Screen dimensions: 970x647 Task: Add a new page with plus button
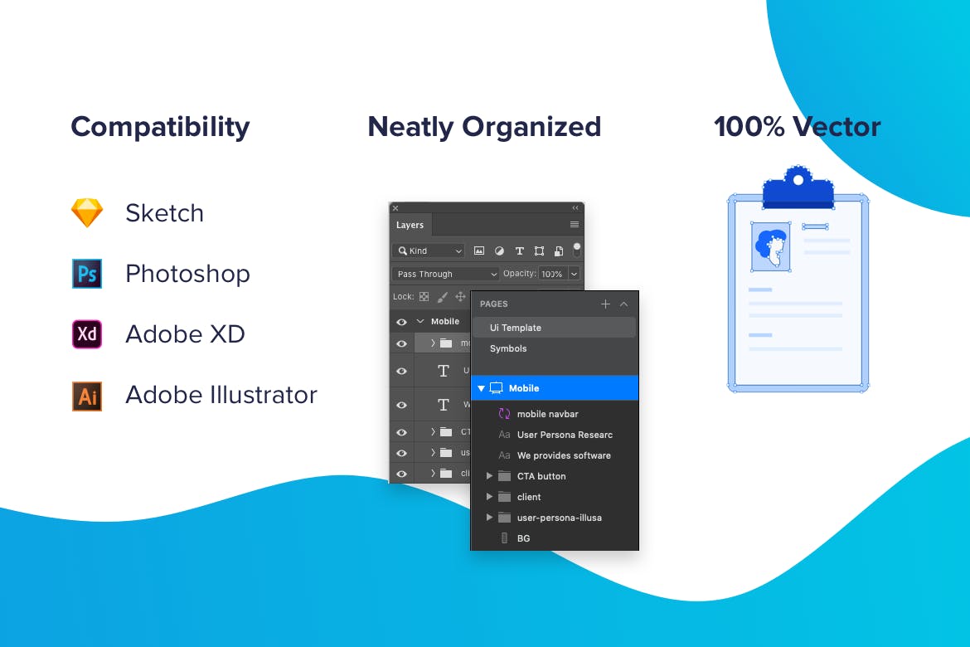coord(605,304)
